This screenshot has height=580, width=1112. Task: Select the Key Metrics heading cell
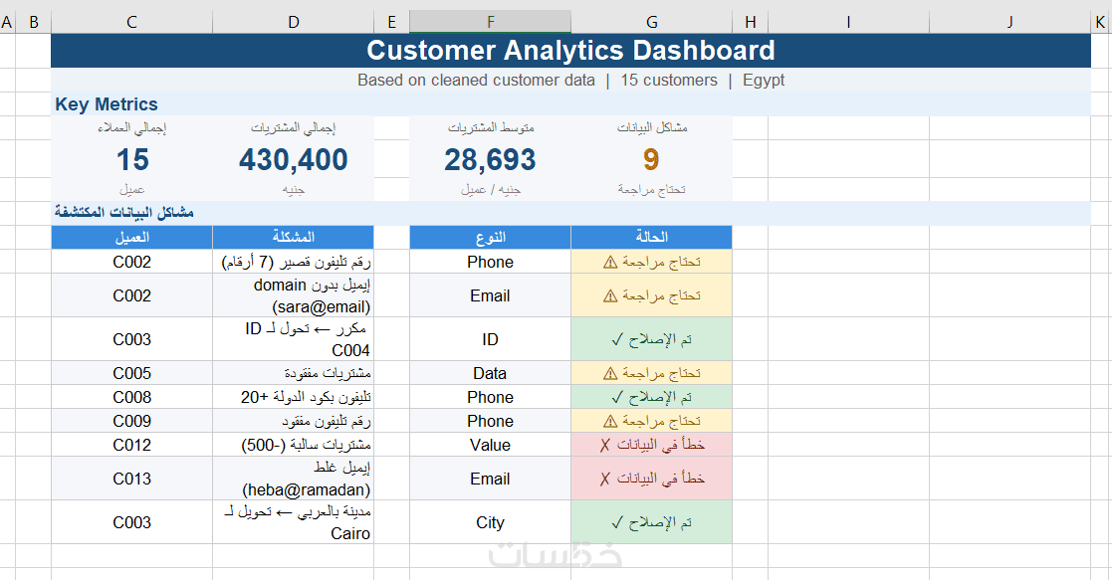[x=107, y=104]
